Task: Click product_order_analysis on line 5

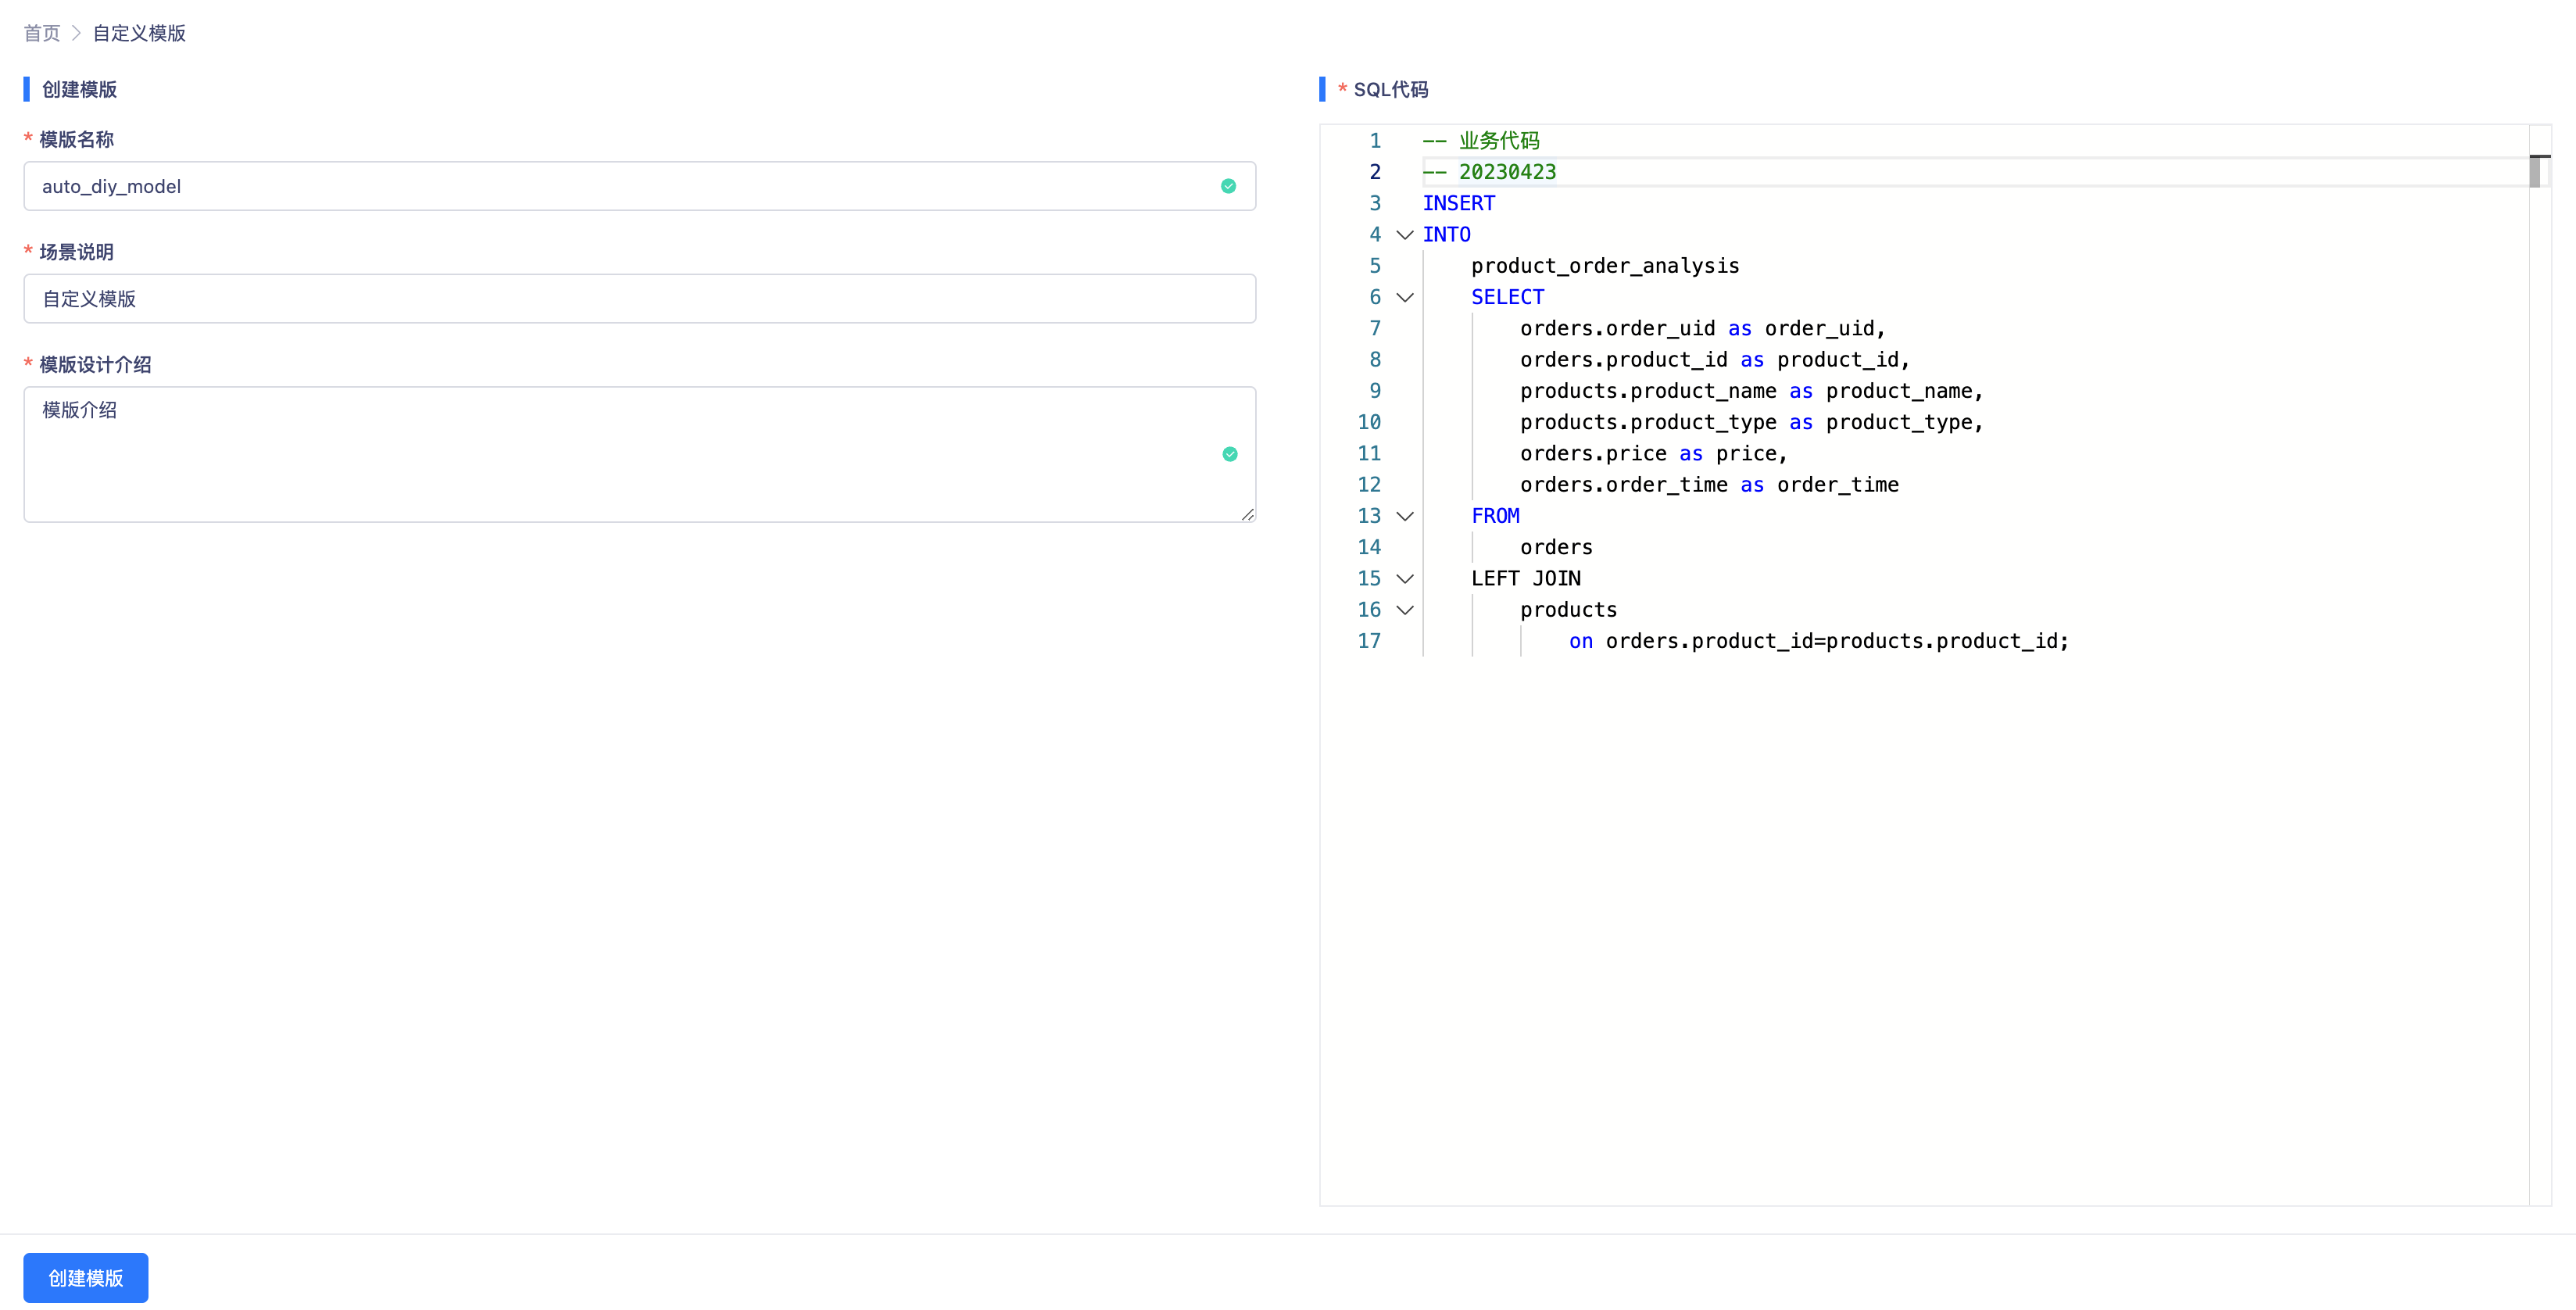Action: tap(1605, 266)
